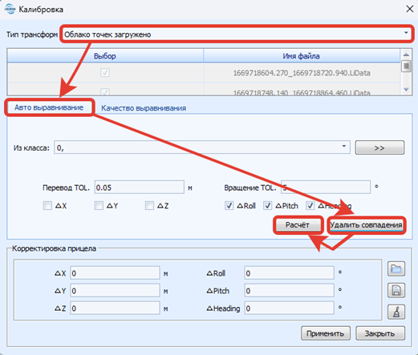
Task: Switch to Авто выравнивание tab
Action: [49, 107]
